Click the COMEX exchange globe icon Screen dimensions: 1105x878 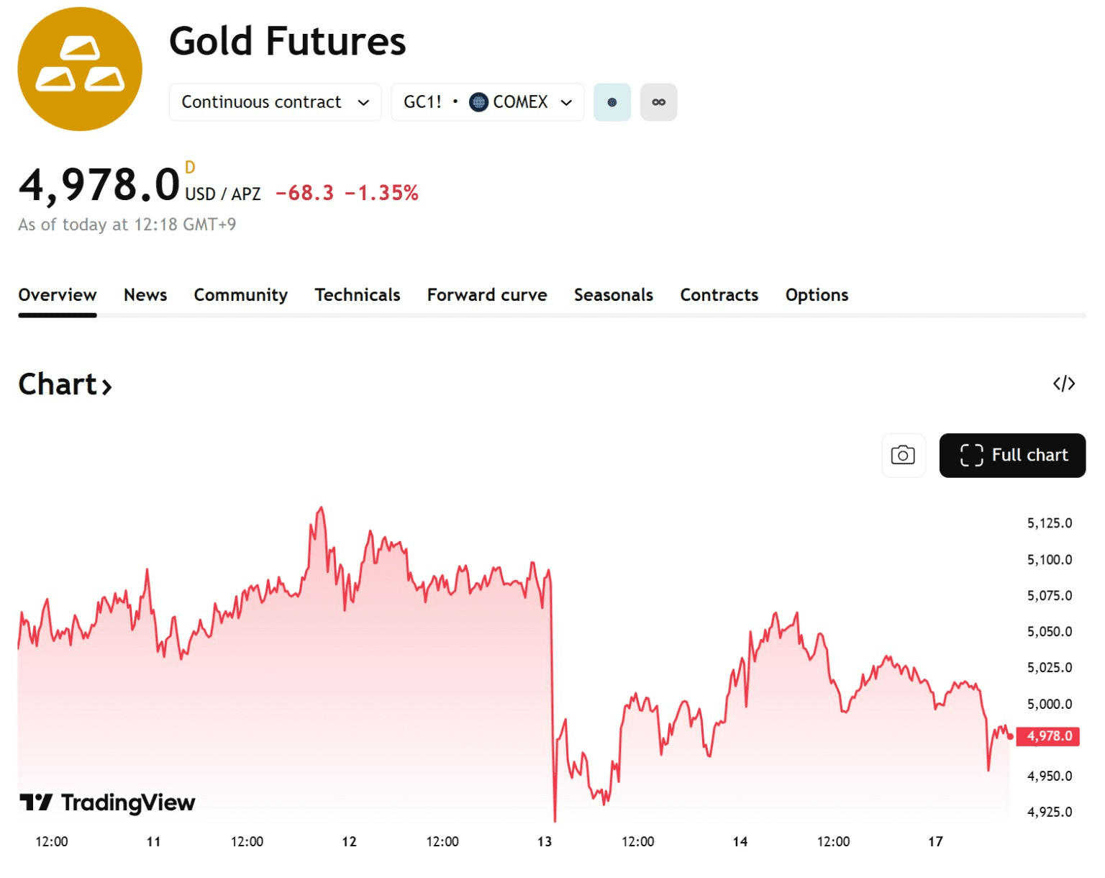point(478,102)
